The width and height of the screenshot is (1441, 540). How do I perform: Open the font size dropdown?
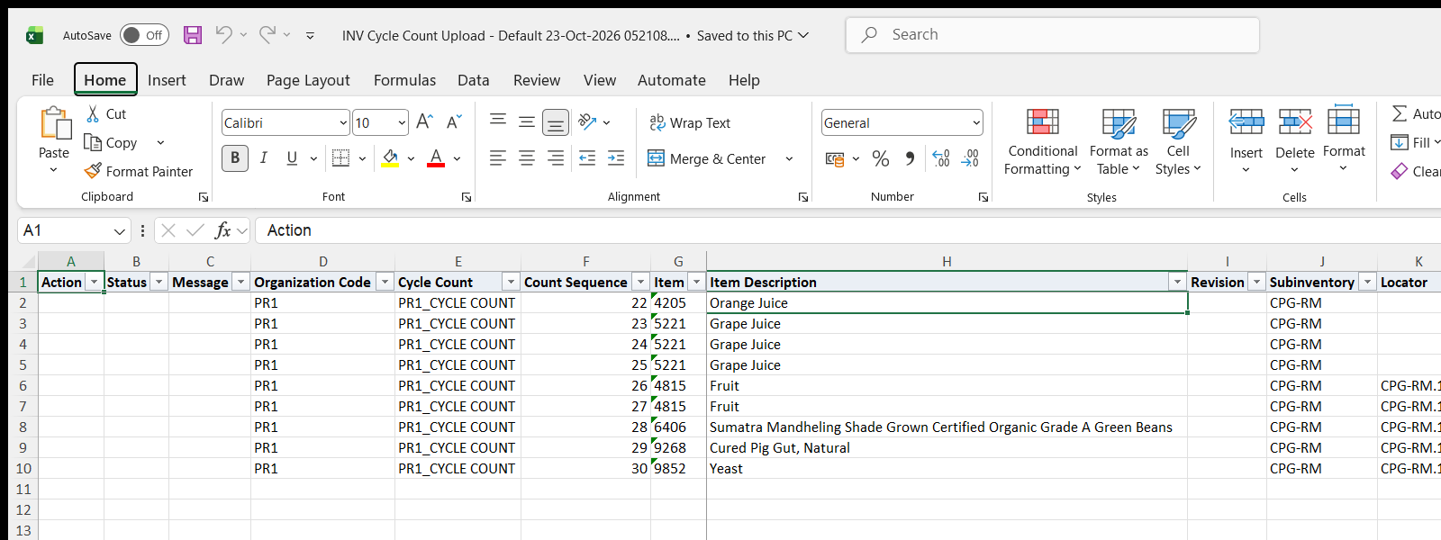coord(402,123)
